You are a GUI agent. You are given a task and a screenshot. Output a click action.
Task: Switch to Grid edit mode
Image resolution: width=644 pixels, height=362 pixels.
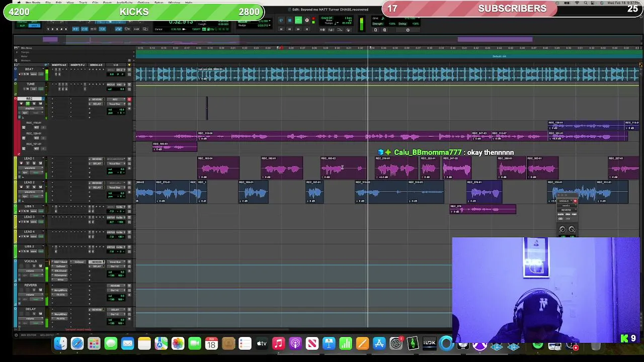point(34,26)
